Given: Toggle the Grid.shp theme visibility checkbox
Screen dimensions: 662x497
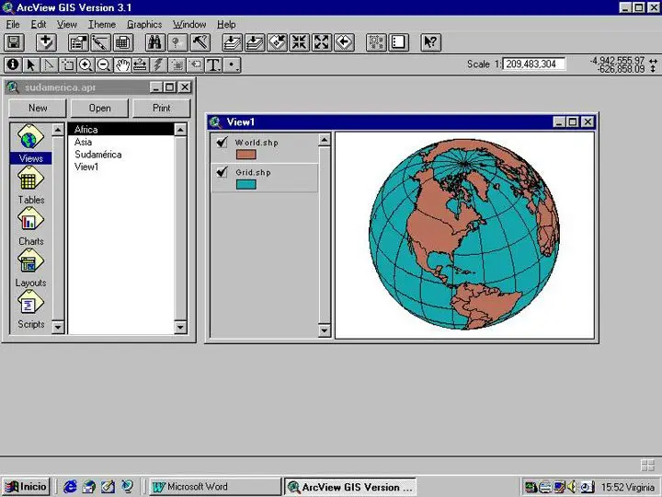Looking at the screenshot, I should (x=222, y=172).
